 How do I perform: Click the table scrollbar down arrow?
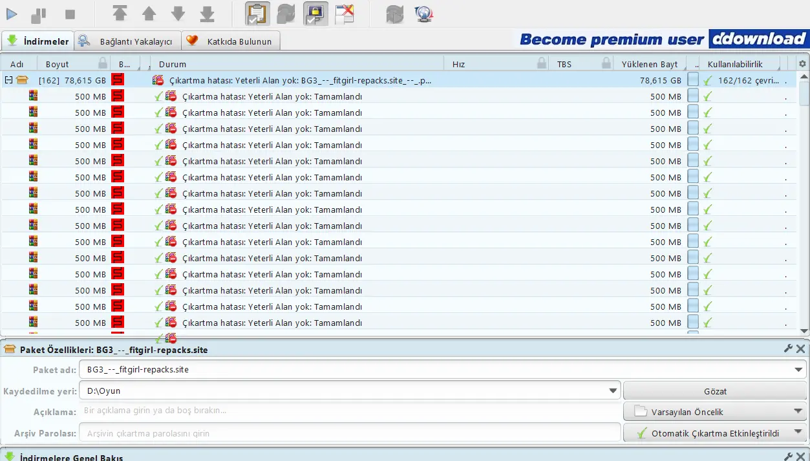pos(804,331)
